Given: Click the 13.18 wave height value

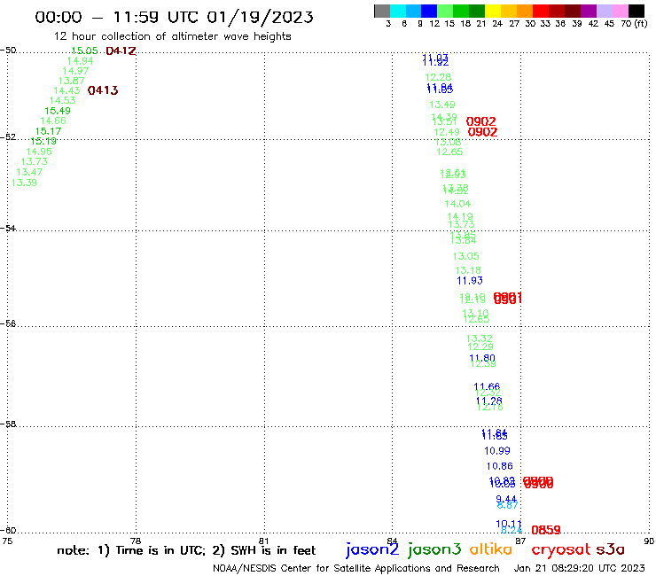Looking at the screenshot, I should (x=468, y=270).
